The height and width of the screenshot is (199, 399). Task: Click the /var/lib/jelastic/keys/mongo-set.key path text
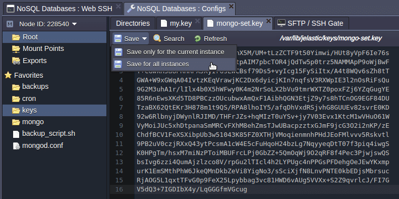(x=331, y=38)
